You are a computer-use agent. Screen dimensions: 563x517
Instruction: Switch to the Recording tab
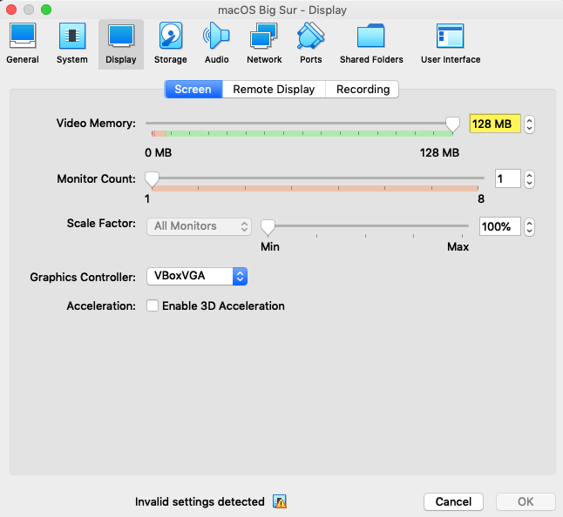363,90
